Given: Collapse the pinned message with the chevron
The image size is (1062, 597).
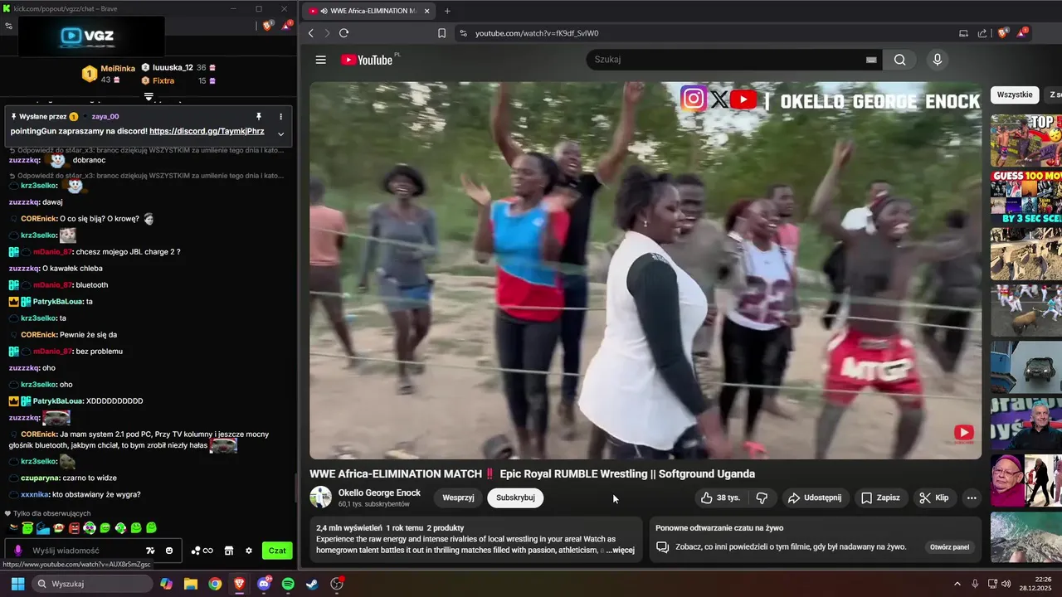Looking at the screenshot, I should [280, 133].
